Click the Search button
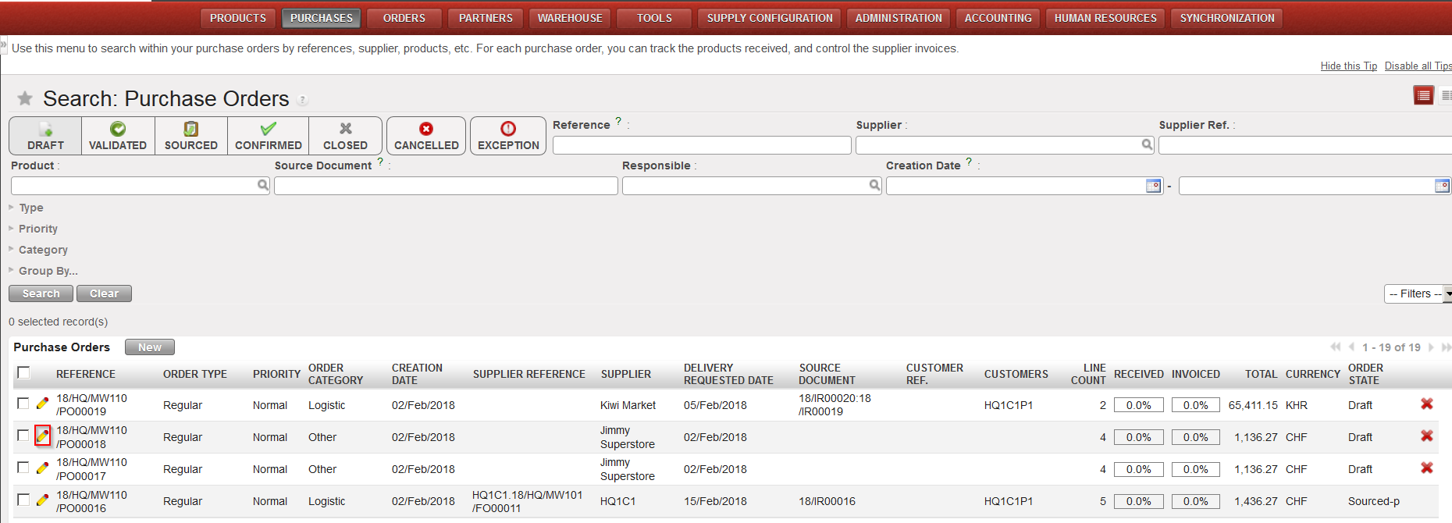 [x=41, y=294]
